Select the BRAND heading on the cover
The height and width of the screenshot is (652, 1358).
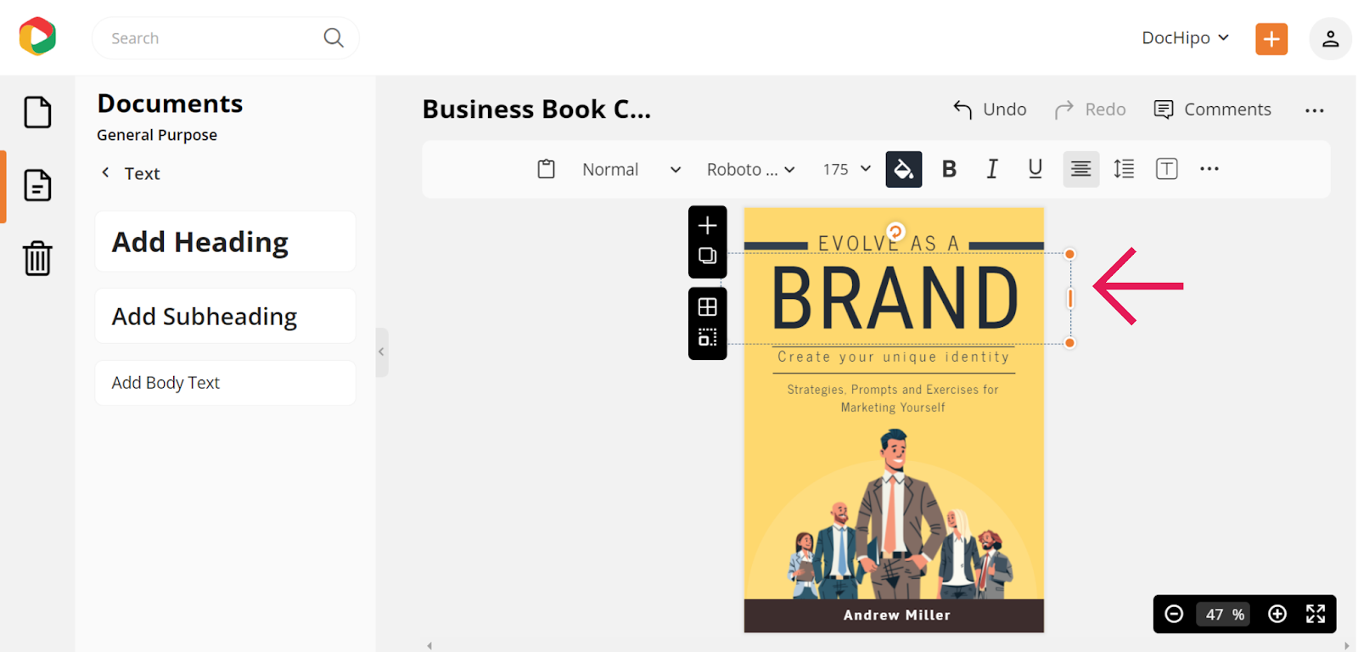(x=895, y=298)
